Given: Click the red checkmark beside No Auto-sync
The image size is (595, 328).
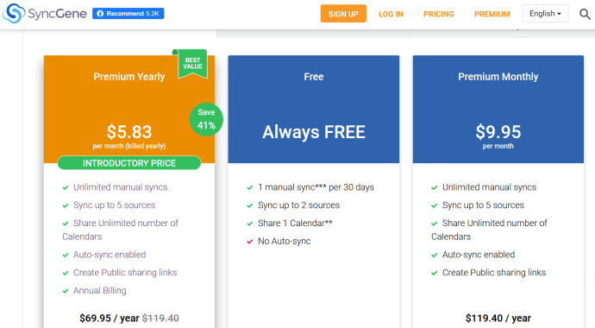Looking at the screenshot, I should [x=250, y=242].
